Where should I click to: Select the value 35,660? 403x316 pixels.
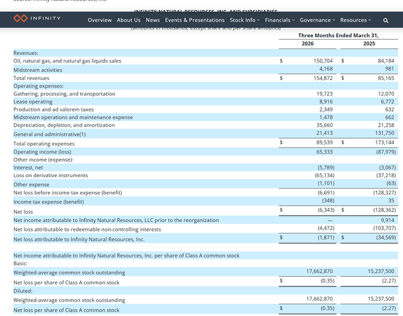(x=325, y=125)
